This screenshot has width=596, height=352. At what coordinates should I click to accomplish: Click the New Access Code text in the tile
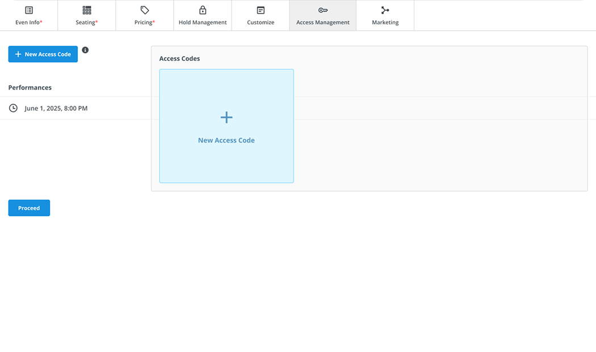click(226, 140)
